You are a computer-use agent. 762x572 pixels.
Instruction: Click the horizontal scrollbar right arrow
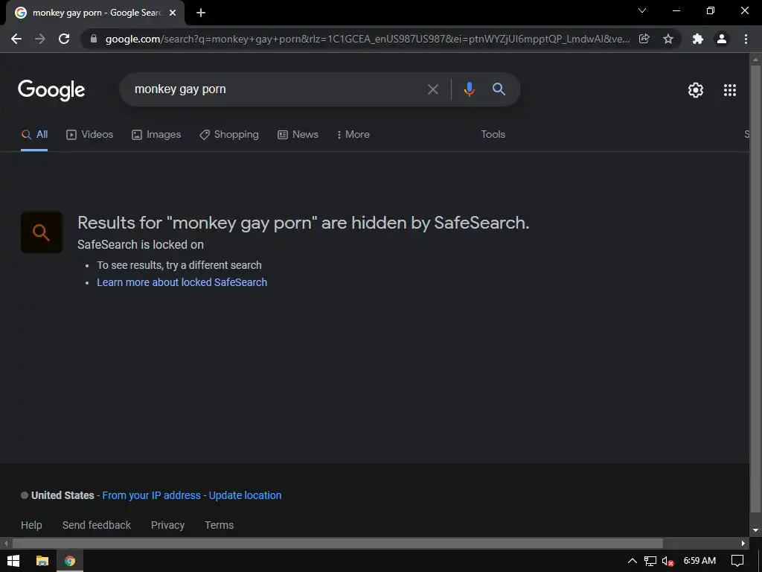click(x=743, y=543)
